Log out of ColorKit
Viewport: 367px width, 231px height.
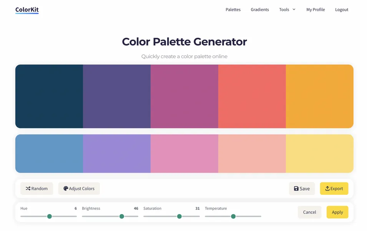pos(342,9)
